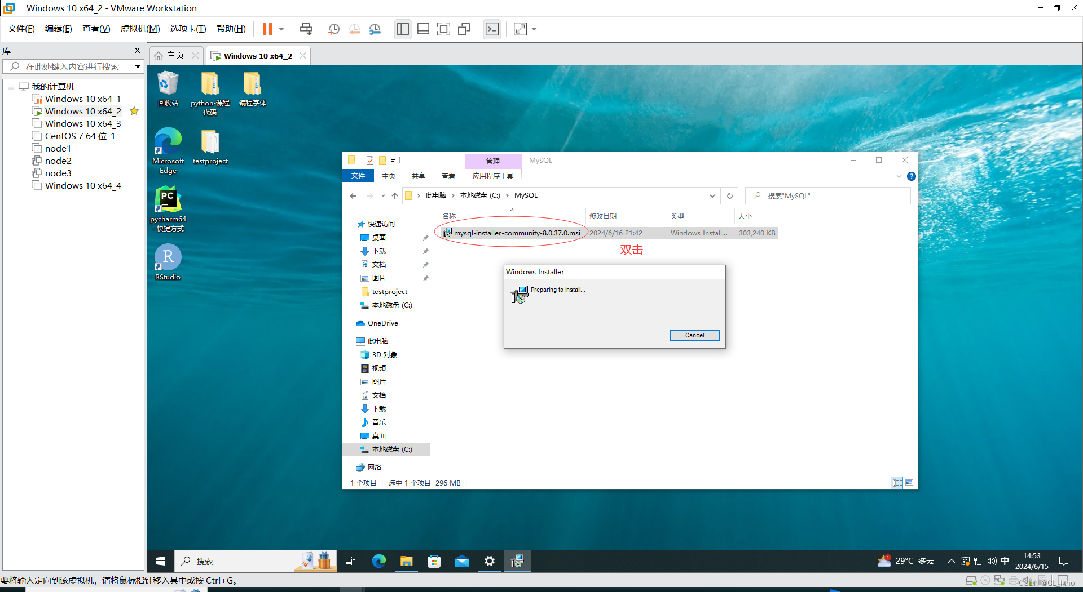
Task: Toggle the library sidebar view icon
Action: click(403, 29)
